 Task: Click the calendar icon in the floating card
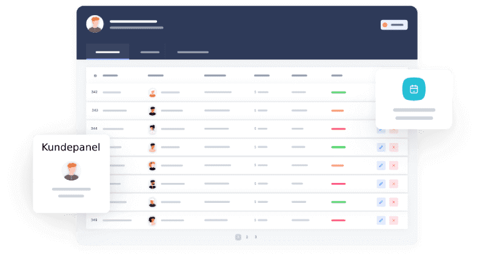click(413, 90)
